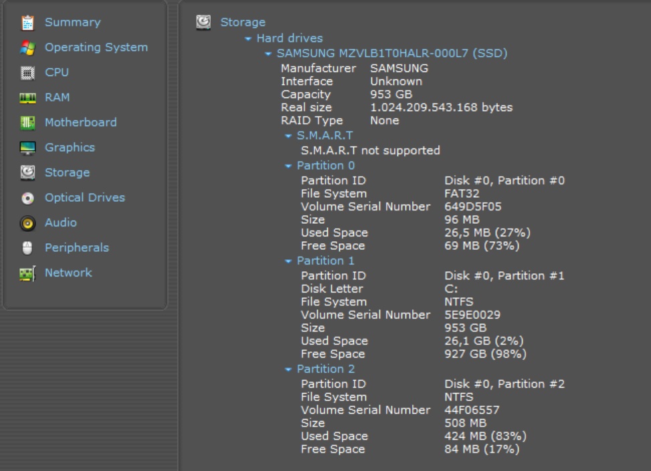Click the Network card icon

[27, 273]
